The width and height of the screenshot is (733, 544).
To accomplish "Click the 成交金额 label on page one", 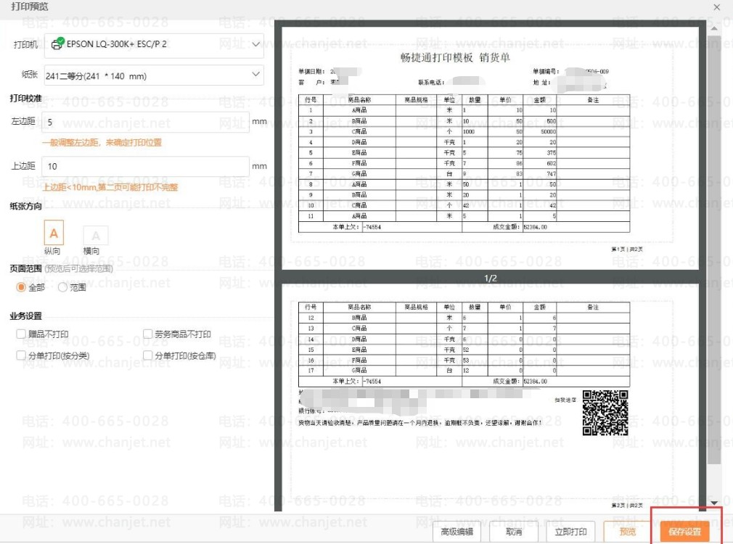I will pos(507,227).
